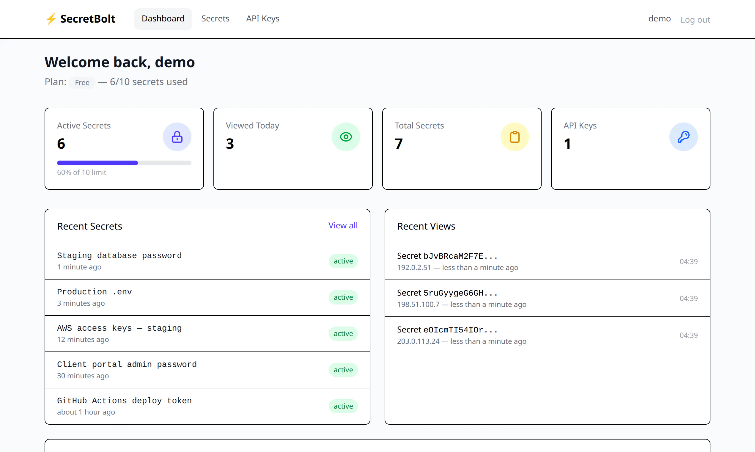Click the 6/10 secrets used text
The height and width of the screenshot is (452, 755).
point(149,82)
